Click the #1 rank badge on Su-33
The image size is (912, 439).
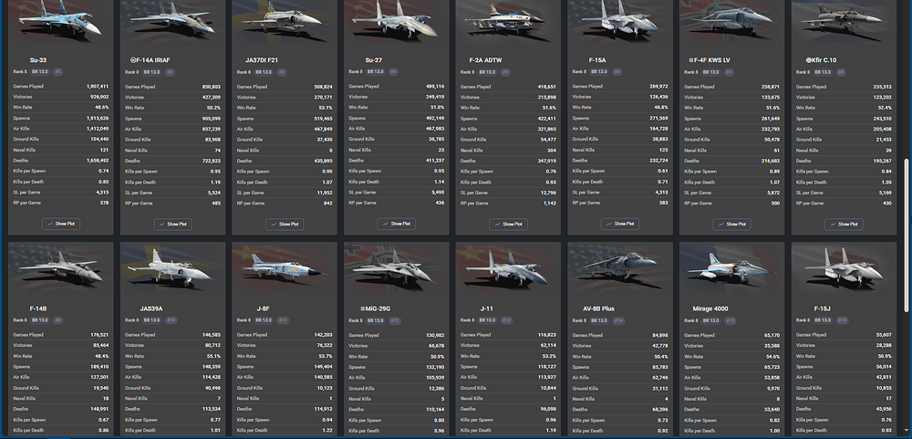coord(58,70)
